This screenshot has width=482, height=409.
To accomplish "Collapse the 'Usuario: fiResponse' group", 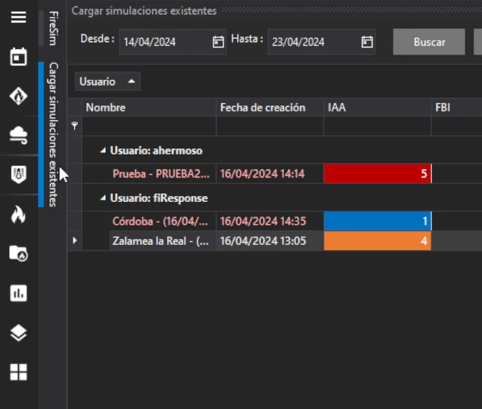I will click(103, 199).
